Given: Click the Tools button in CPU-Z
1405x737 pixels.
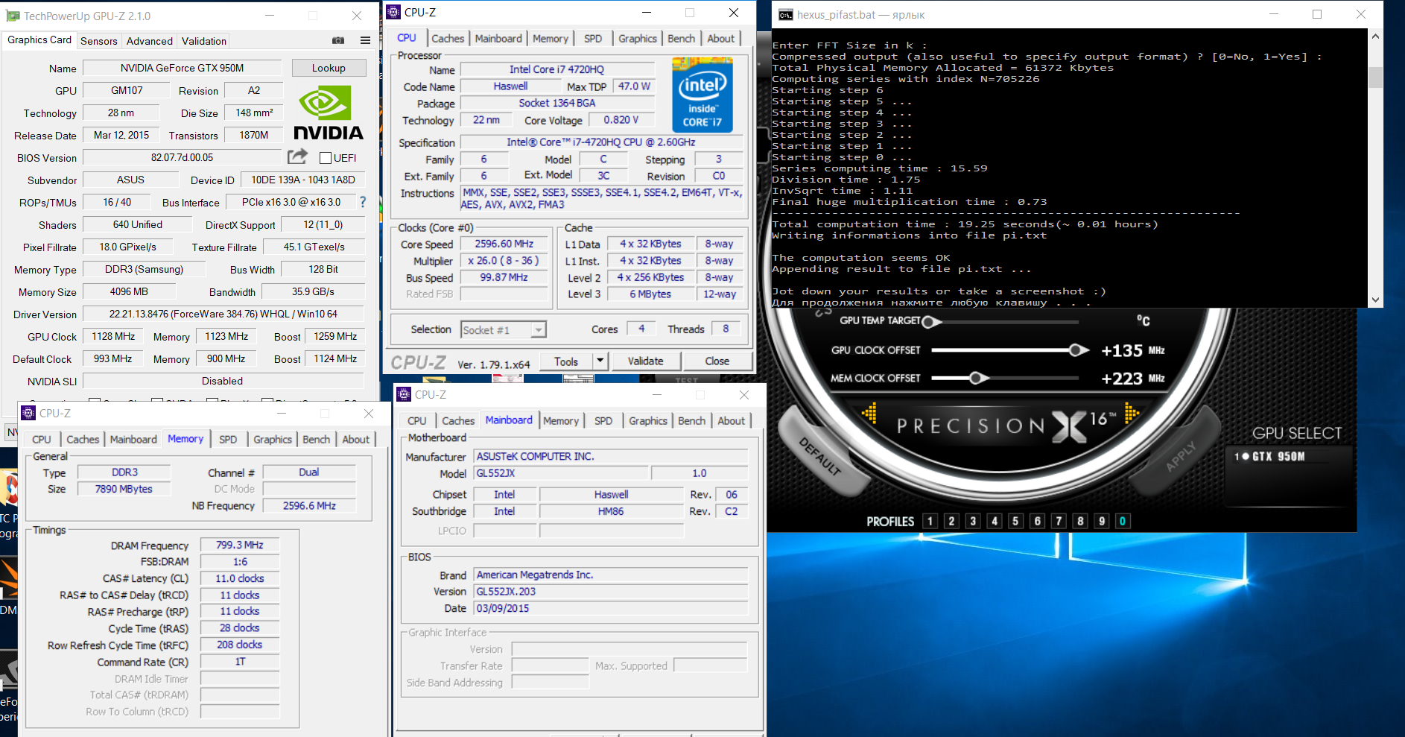Looking at the screenshot, I should tap(566, 361).
